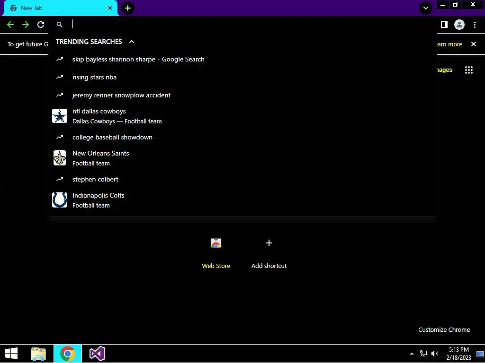
Task: Open Customize Chrome
Action: (444, 329)
